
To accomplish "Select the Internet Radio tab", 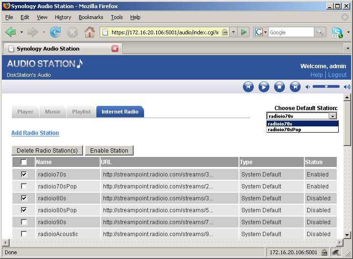I will tap(120, 112).
